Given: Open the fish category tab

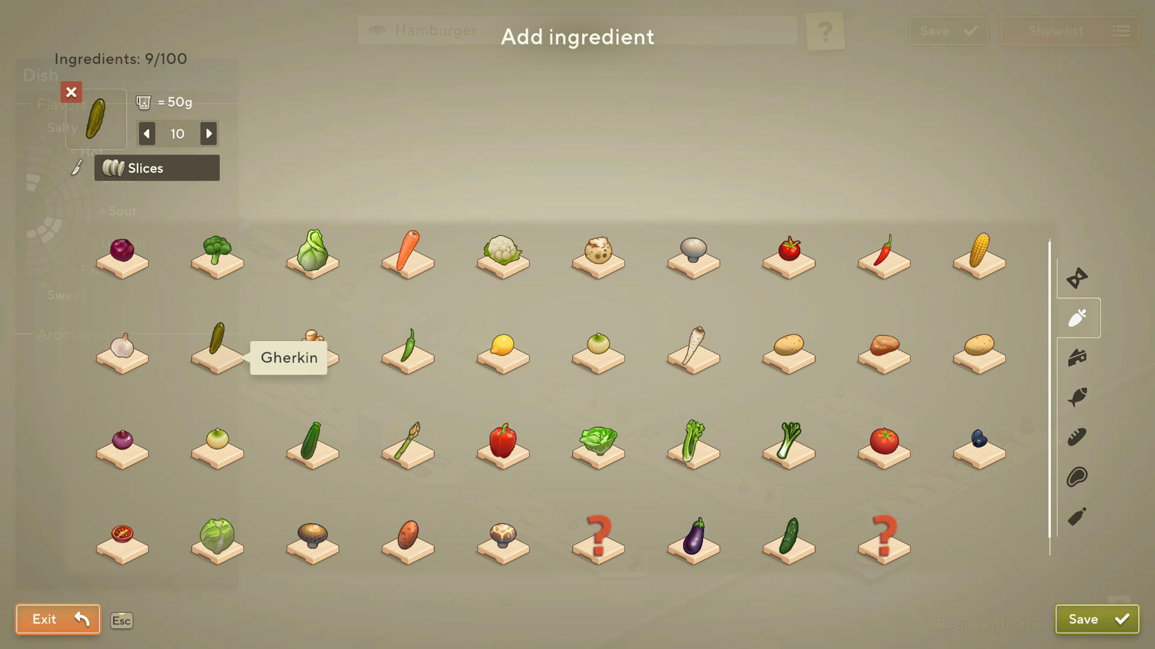Looking at the screenshot, I should [1077, 397].
